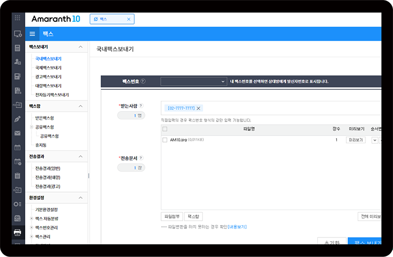
Task: Select 대량팩스보내기 in the side menu
Action: (48, 86)
